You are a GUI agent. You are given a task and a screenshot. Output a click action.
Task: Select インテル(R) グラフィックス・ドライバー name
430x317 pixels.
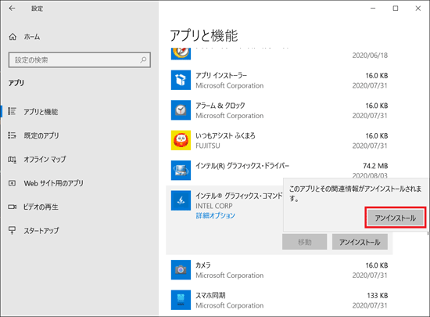242,166
